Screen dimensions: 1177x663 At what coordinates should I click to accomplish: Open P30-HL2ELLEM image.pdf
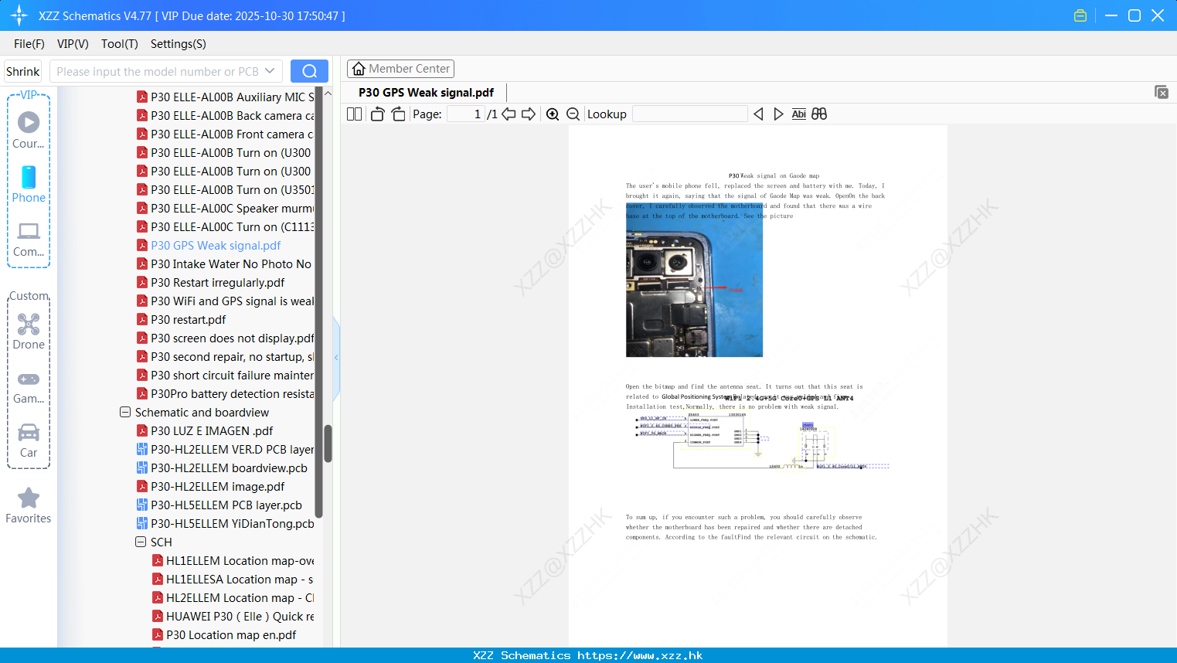[210, 487]
